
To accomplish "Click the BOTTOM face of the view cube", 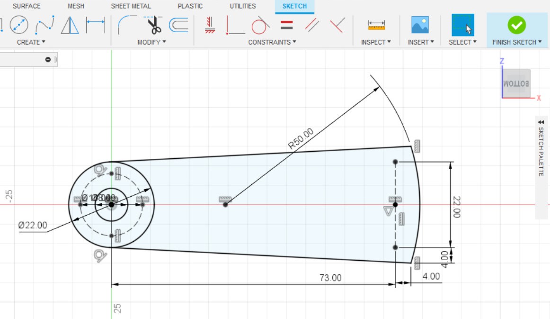I will (x=516, y=83).
